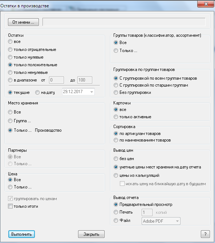Viewport: 215px width, 243px height.
Task: Select Группа storage location option
Action: (x=10, y=121)
